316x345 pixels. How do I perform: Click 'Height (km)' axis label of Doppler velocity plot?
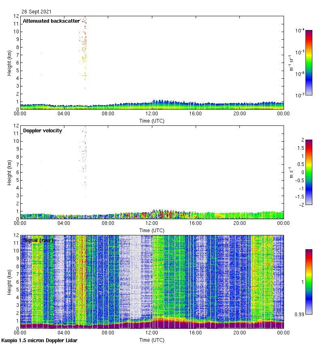point(9,172)
